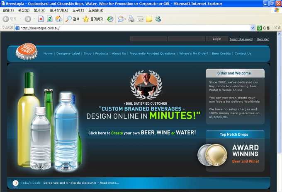This screenshot has width=282, height=192.
Task: Click the G'day and Welcome heading
Action: click(234, 73)
